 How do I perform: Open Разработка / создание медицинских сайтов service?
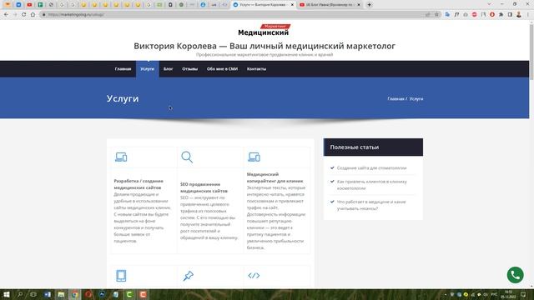(x=139, y=184)
